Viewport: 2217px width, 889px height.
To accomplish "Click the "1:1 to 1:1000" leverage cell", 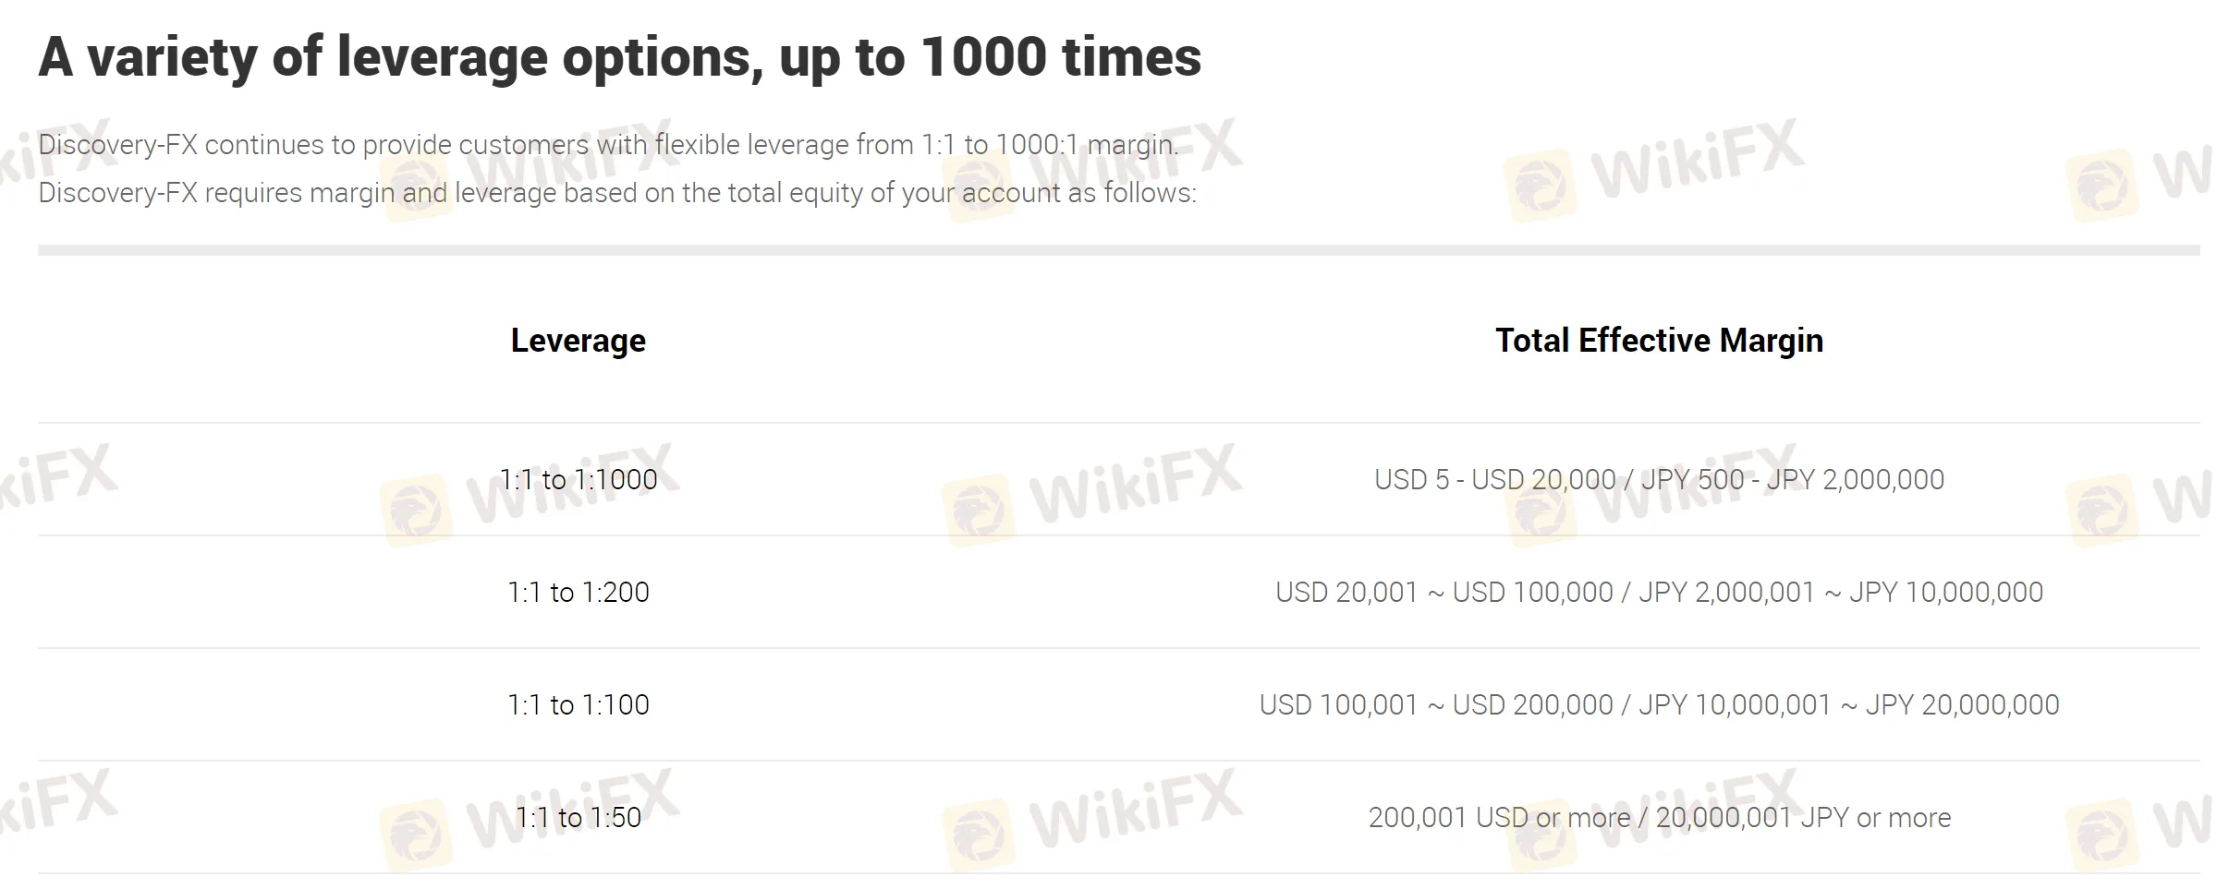I will pyautogui.click(x=578, y=480).
